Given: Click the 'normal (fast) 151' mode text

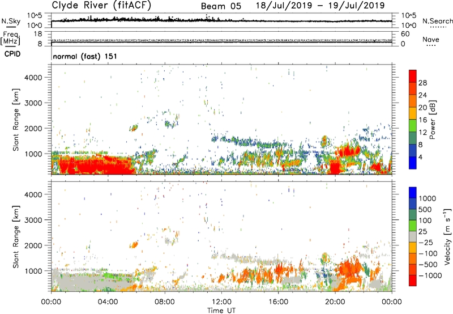Looking at the screenshot, I should click(x=85, y=56).
